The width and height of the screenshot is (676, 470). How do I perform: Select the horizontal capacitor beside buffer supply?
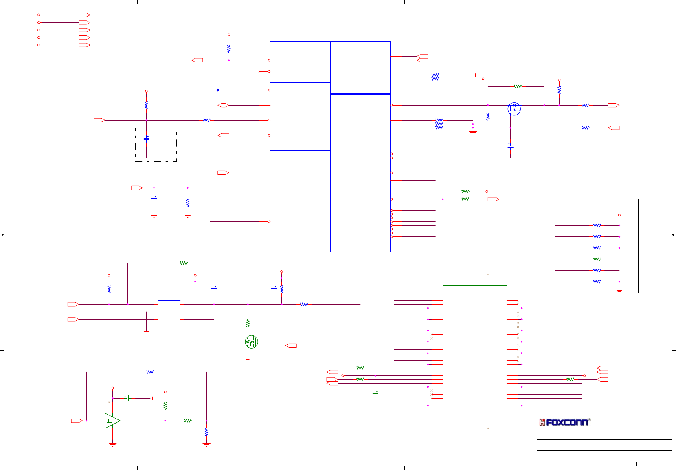[x=127, y=398]
